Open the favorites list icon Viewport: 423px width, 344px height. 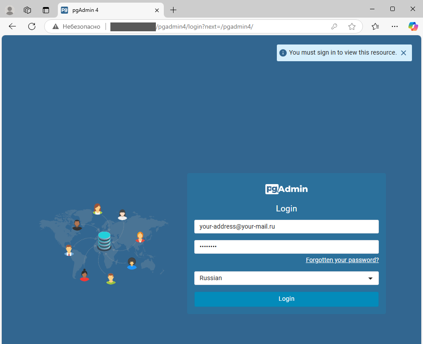pos(375,26)
